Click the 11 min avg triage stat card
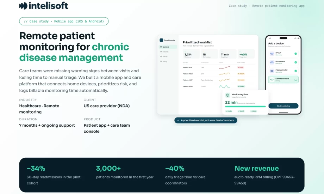324x194 pixels. 228,54
